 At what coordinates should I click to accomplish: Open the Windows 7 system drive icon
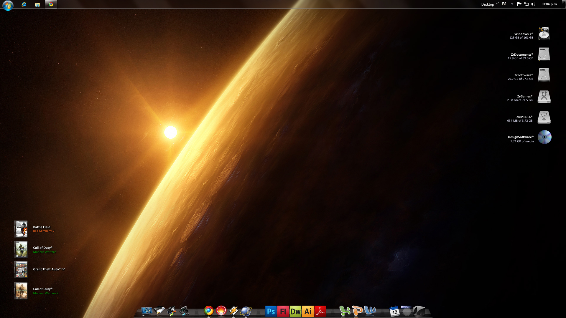(x=544, y=33)
